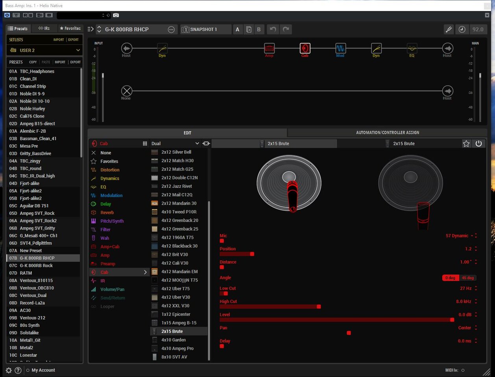Screen dimensions: 495x377
Task: Toggle the cab block bypass power button
Action: pos(478,144)
